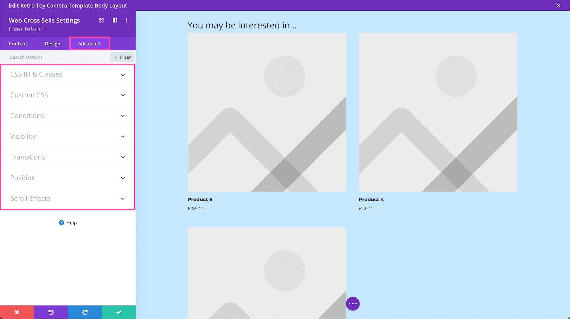Redo the last change

pos(85,312)
